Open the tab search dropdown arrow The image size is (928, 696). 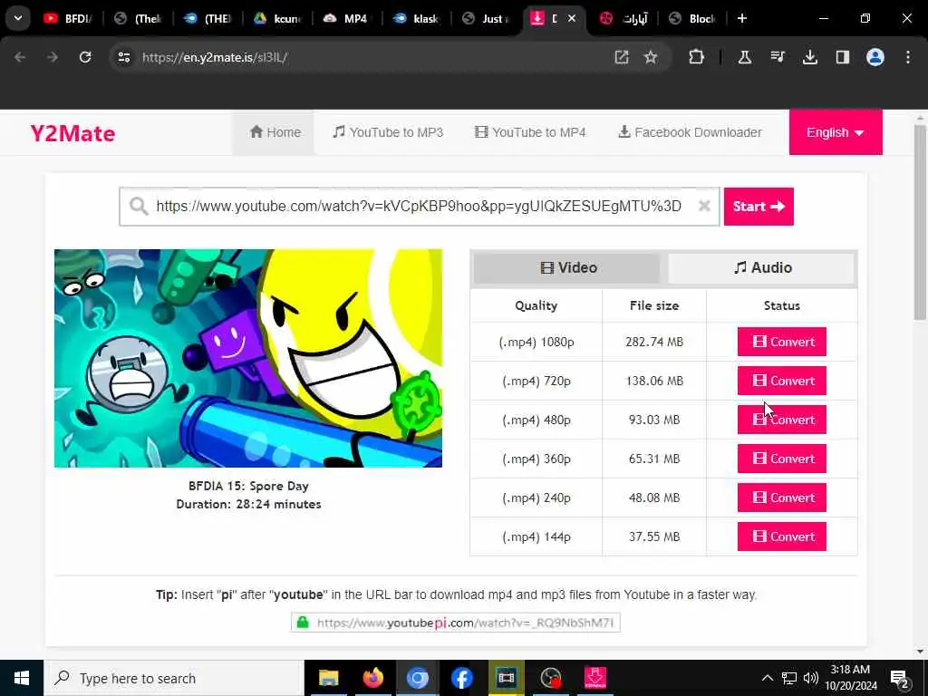coord(18,18)
